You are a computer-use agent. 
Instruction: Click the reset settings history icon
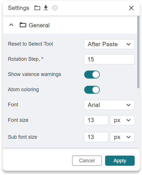tap(55, 8)
